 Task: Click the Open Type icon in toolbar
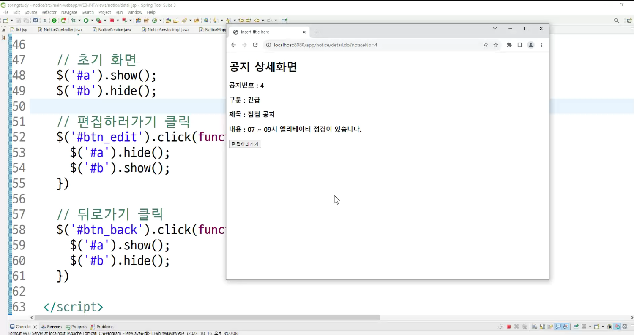[168, 20]
